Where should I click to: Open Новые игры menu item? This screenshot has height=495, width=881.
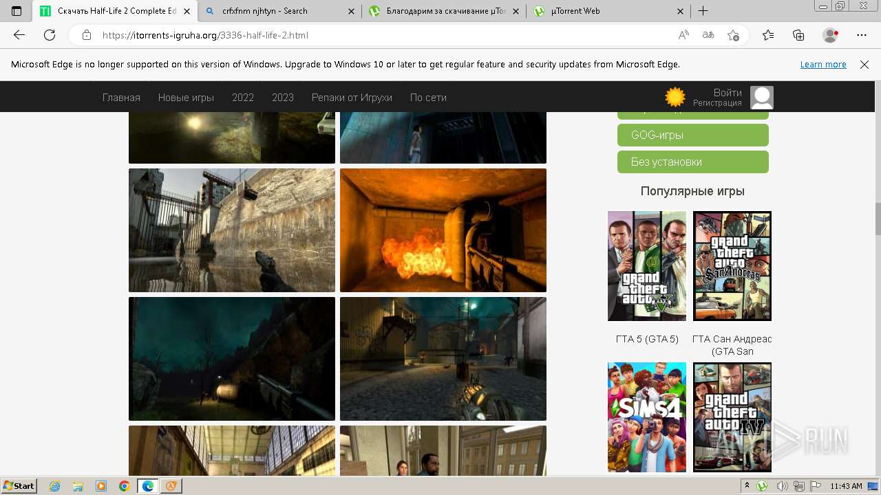coord(186,98)
